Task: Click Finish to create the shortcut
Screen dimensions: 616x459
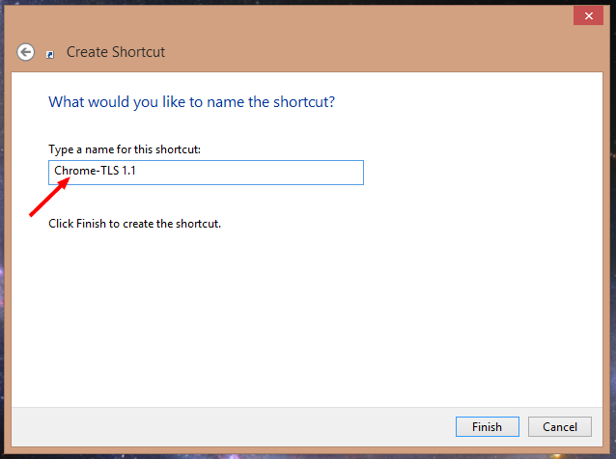Action: [487, 426]
